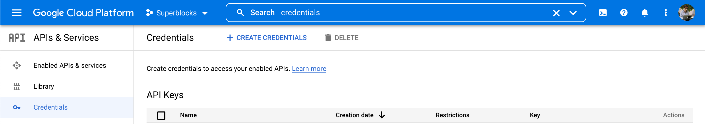Toggle the select-all checkbox in API Keys table
Screen dimensions: 705x124
pyautogui.click(x=161, y=116)
